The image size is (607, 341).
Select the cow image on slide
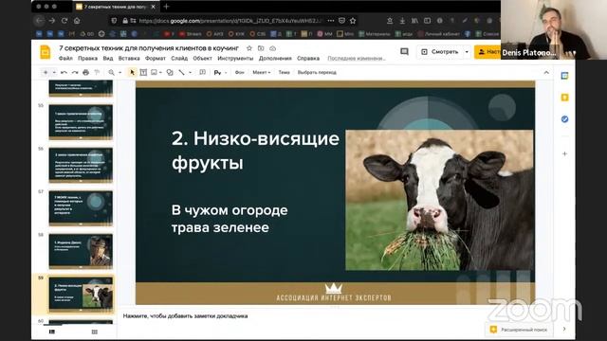(439, 200)
